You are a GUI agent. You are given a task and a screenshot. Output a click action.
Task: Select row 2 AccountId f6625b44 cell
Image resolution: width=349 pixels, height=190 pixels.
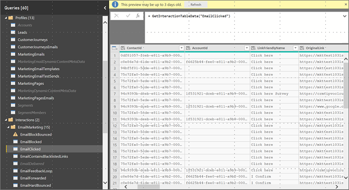click(x=217, y=62)
